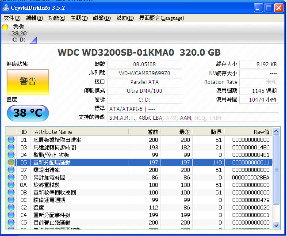Open the 幫助(H) menu
Image resolution: width=287 pixels, height=236 pixels.
tap(125, 18)
